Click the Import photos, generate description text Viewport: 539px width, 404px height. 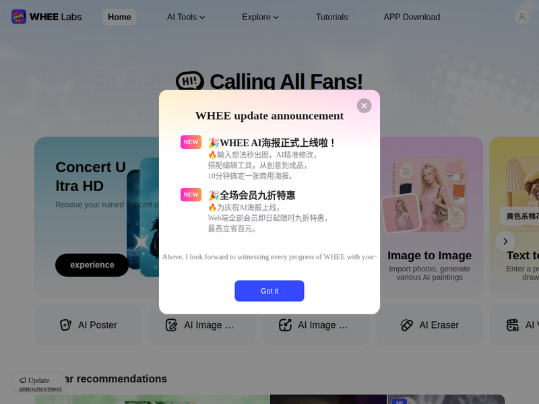coord(429,273)
